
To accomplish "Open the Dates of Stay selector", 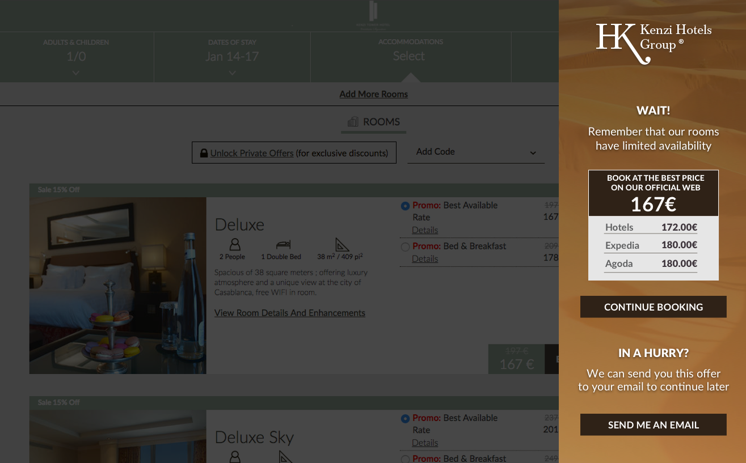I will (x=232, y=57).
